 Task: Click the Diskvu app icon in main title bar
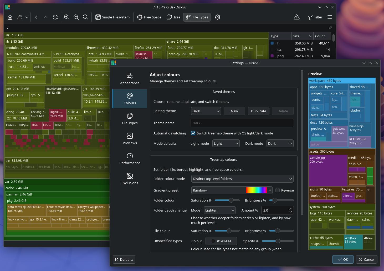coord(7,7)
